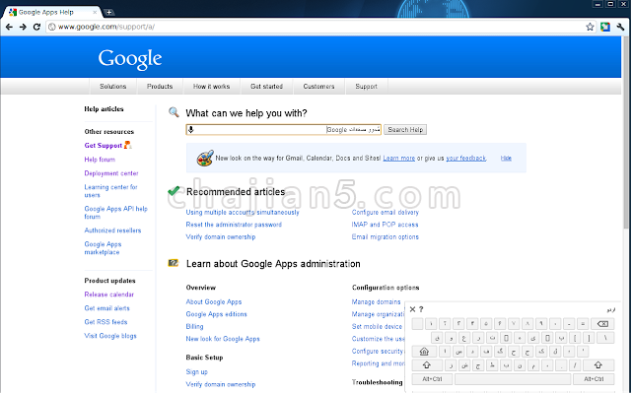
Task: Open the Google Apps editions link
Action: pos(217,314)
